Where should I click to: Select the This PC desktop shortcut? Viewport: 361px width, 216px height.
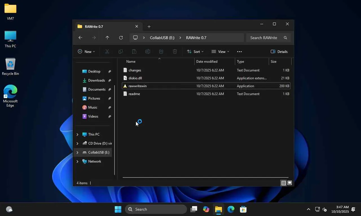[10, 39]
